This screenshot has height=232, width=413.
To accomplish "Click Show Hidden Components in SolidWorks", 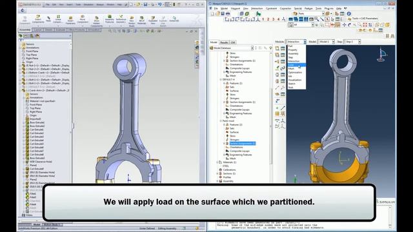I will click(97, 21).
